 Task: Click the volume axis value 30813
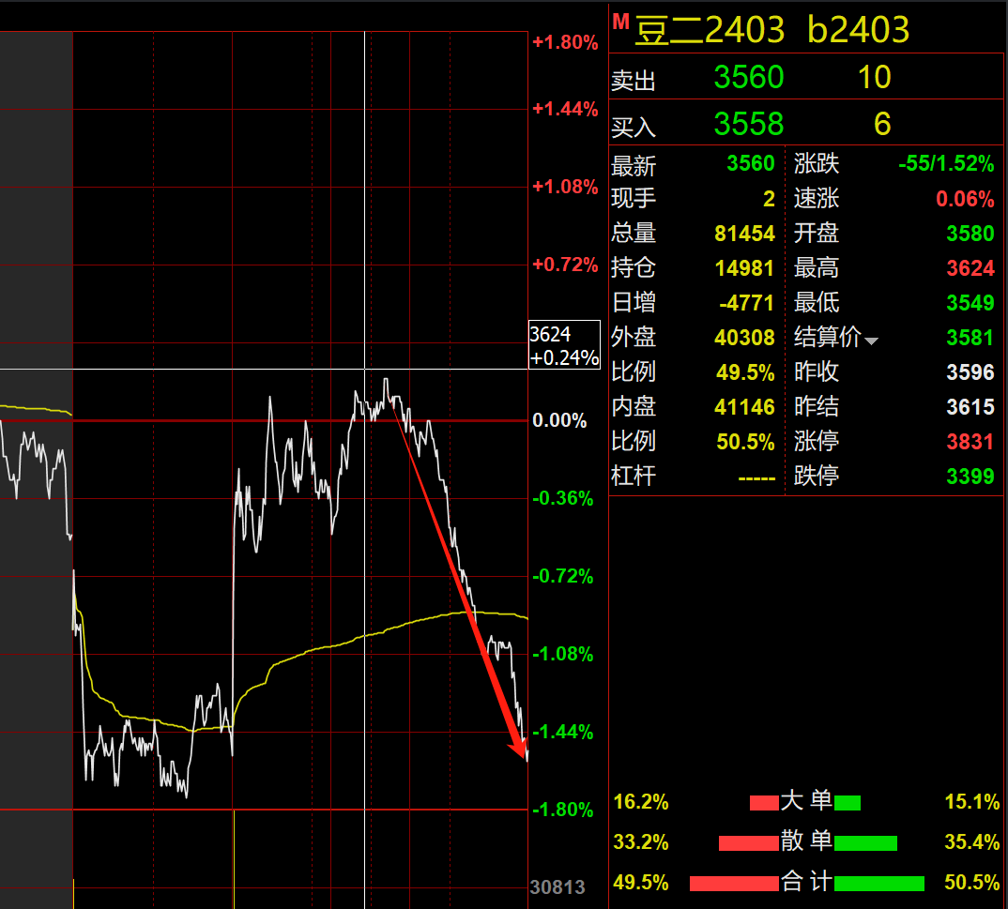pos(557,887)
